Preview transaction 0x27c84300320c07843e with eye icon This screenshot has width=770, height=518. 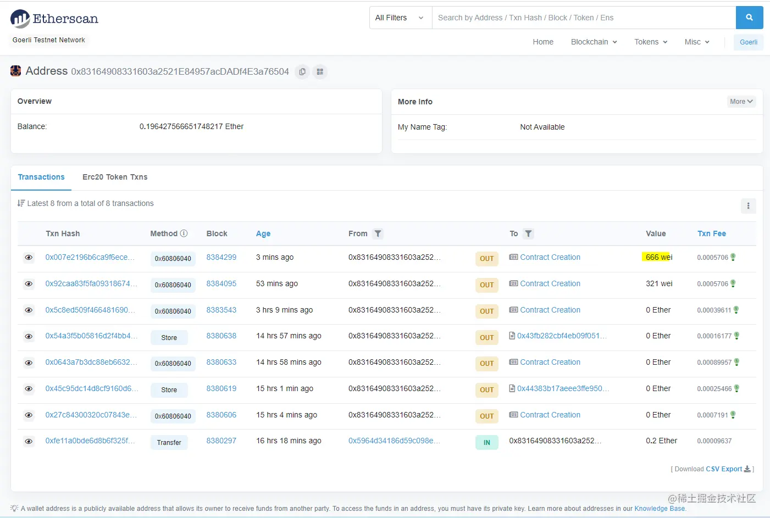tap(29, 415)
